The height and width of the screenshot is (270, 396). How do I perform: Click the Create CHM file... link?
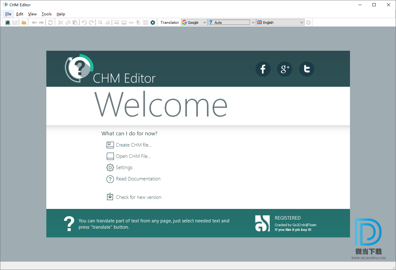tap(134, 145)
